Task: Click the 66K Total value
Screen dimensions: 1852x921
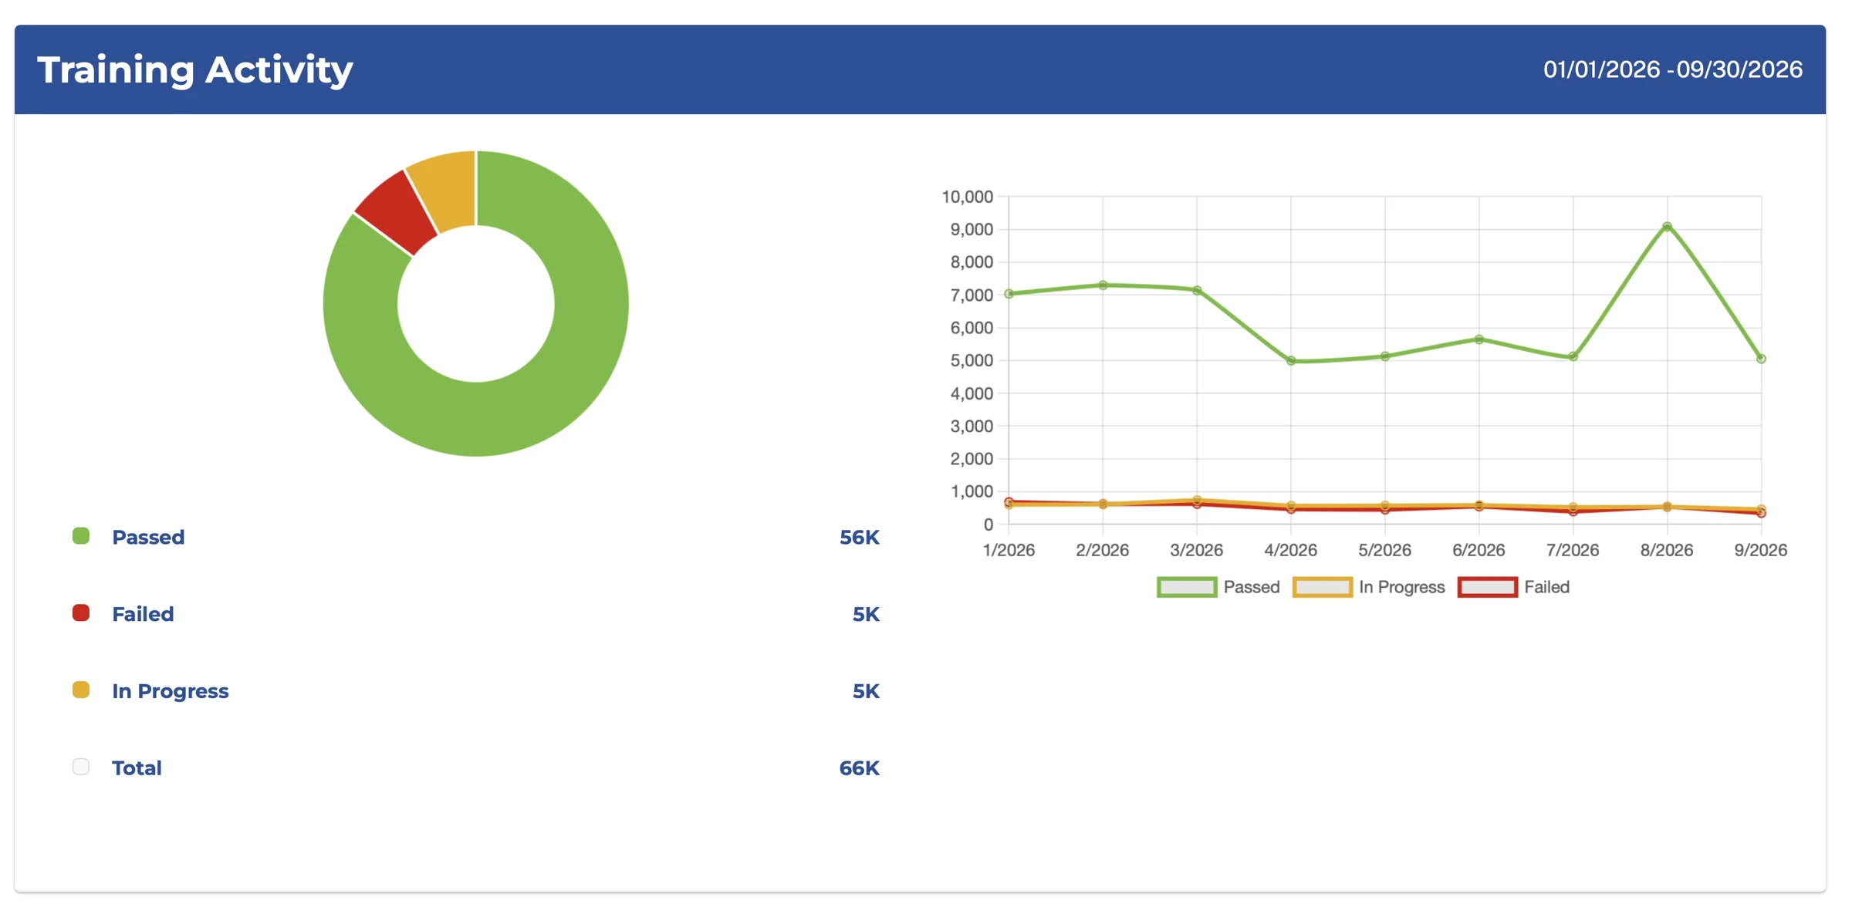Action: click(x=860, y=768)
